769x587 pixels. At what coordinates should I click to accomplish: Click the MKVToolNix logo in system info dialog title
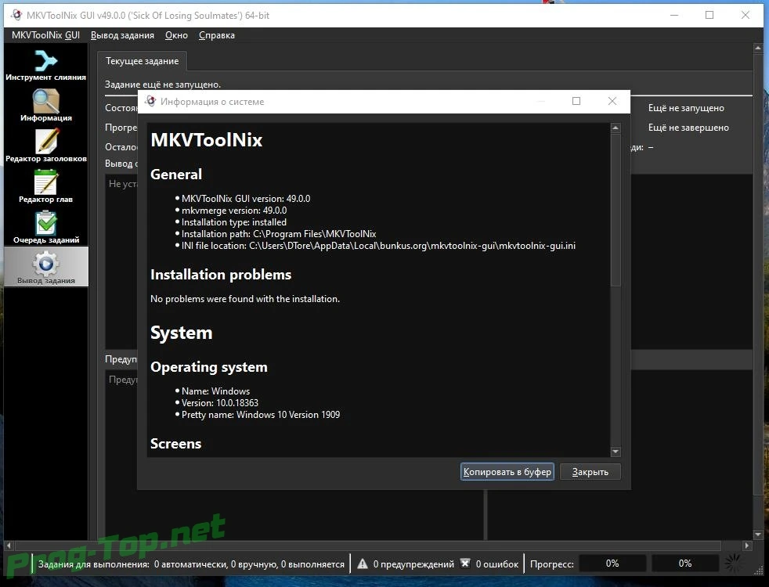coord(150,101)
